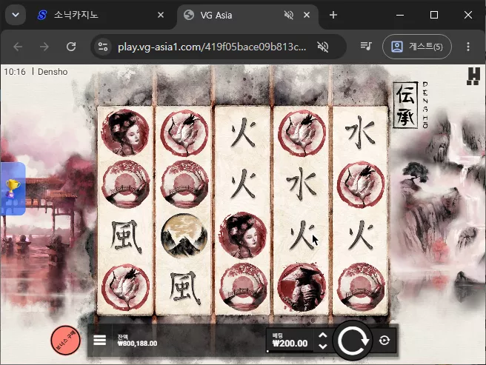Toggle site sound mute icon in address bar

(x=323, y=47)
